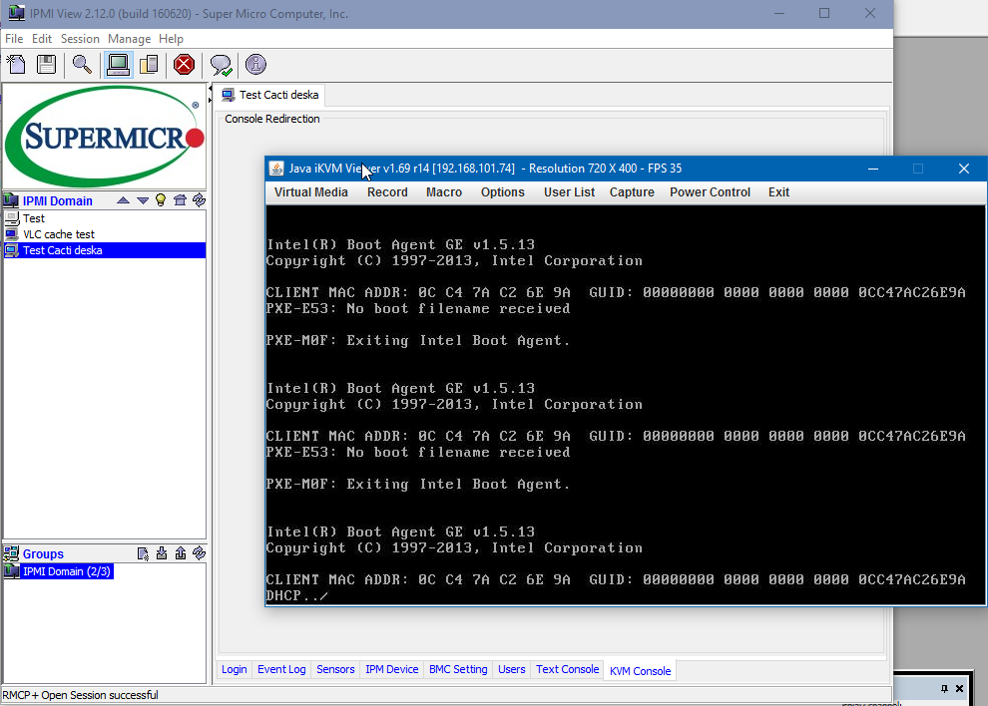This screenshot has height=706, width=988.
Task: Click the speech bubble with checkmark icon
Action: (x=222, y=64)
